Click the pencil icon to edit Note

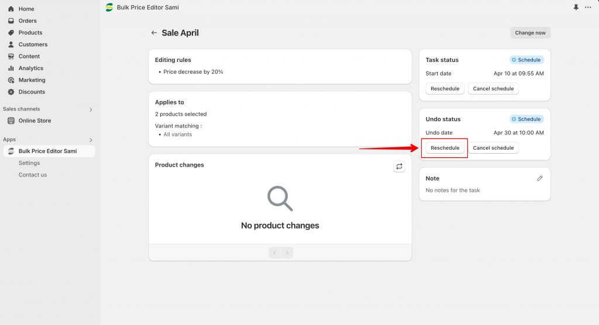[539, 178]
